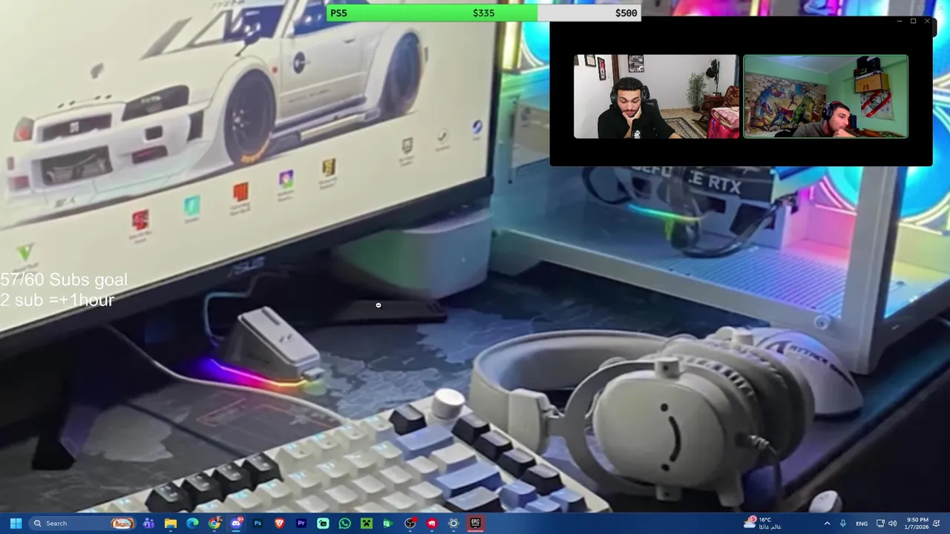Switch to Google Chrome in the taskbar

214,523
